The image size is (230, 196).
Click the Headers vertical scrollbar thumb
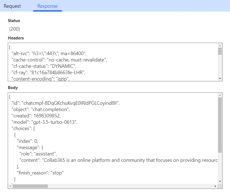pyautogui.click(x=220, y=51)
